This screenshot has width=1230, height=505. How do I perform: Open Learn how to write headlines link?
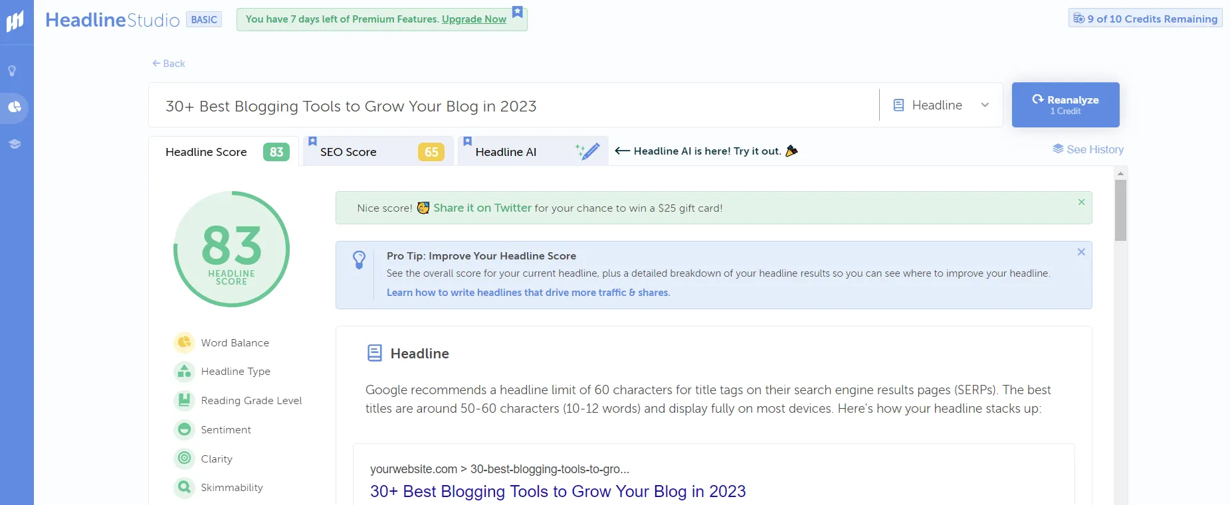point(528,293)
